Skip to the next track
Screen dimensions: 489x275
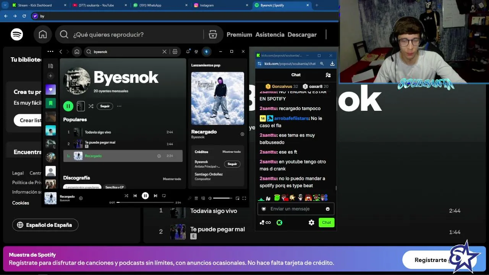[155, 196]
